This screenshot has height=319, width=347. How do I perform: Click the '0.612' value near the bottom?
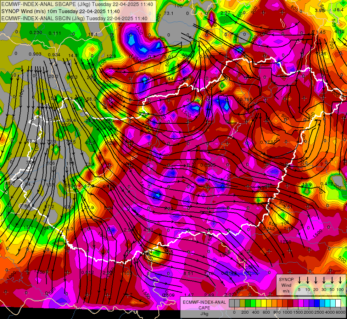88,273
